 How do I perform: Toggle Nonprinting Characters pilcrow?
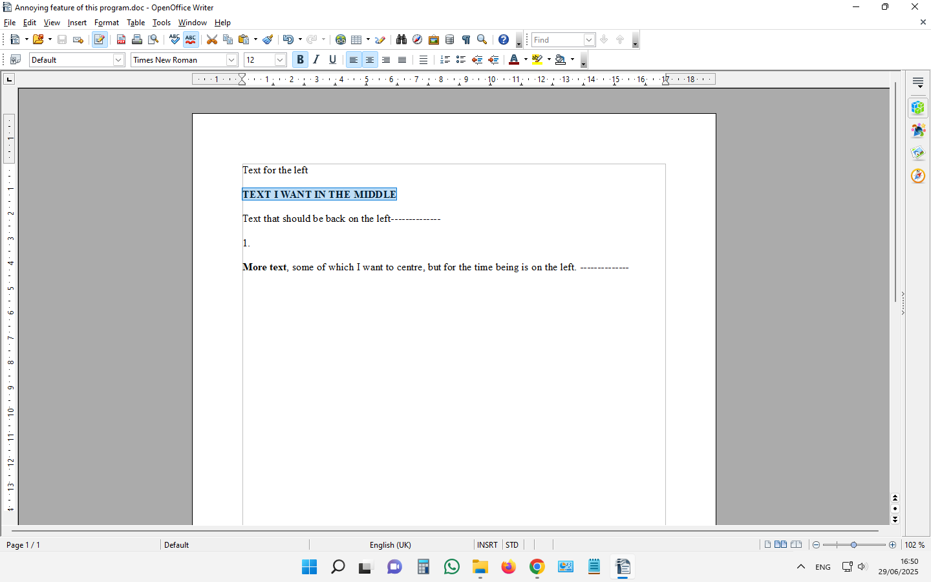[465, 39]
